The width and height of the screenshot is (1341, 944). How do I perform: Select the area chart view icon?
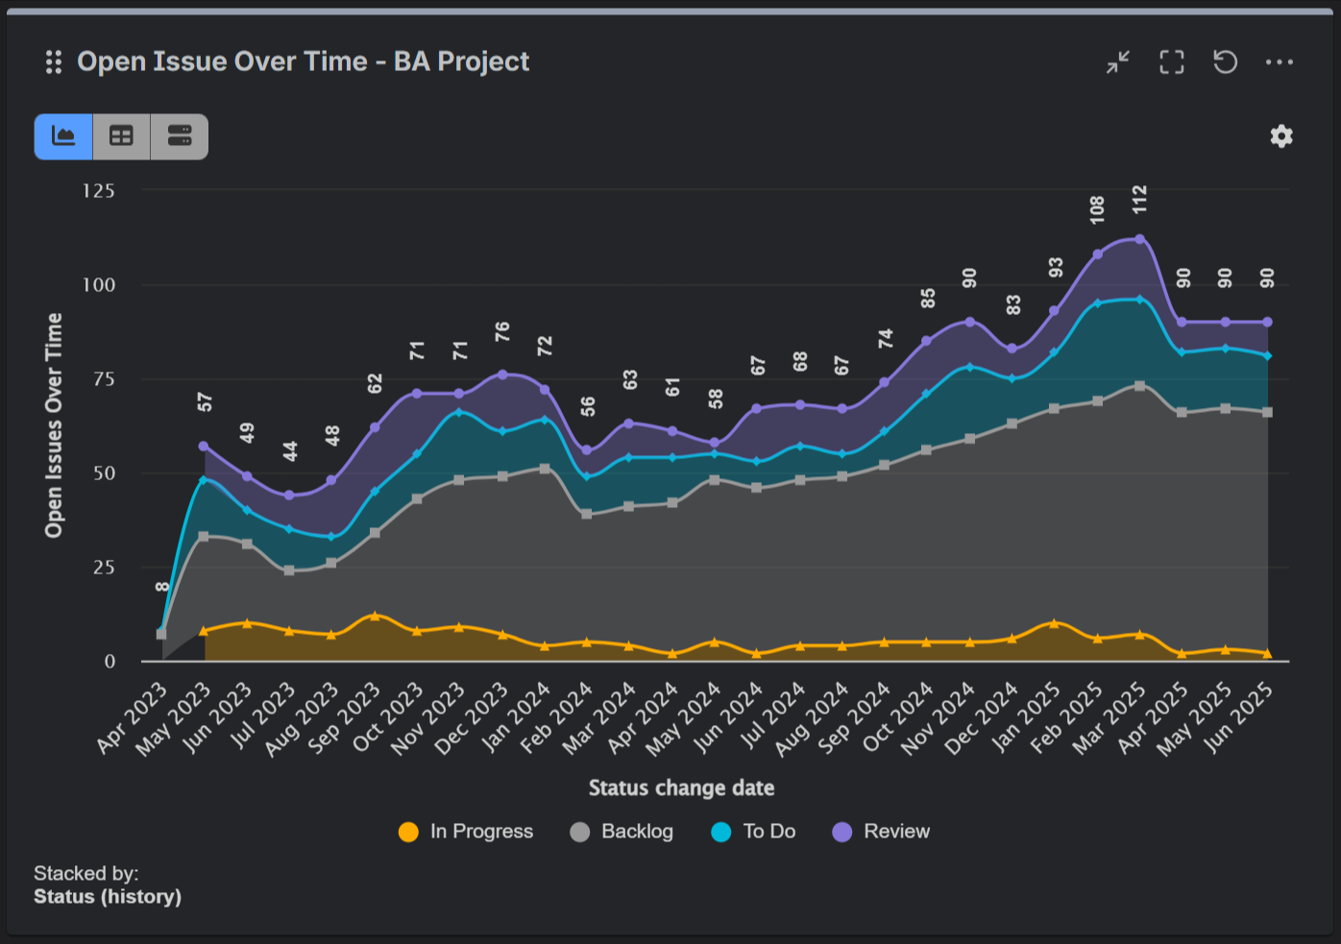(x=62, y=135)
